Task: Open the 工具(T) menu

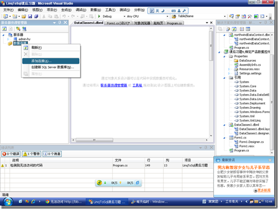Action: point(110,10)
